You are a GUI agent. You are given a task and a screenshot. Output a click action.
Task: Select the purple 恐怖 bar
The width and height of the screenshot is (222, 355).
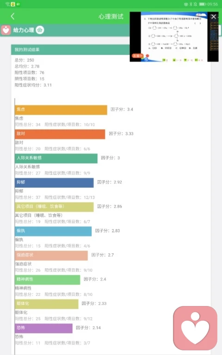click(x=44, y=328)
